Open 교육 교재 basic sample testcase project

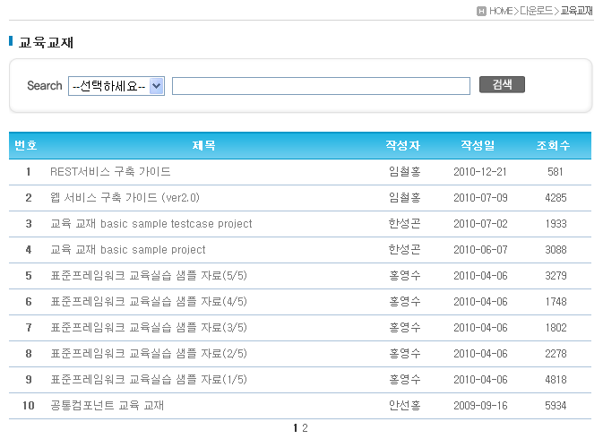click(x=151, y=224)
